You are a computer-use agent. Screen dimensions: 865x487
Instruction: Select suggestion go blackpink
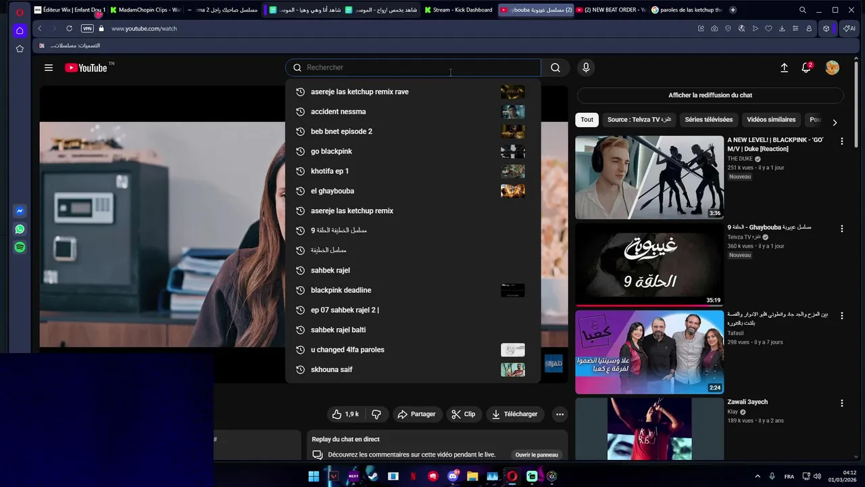click(x=413, y=152)
